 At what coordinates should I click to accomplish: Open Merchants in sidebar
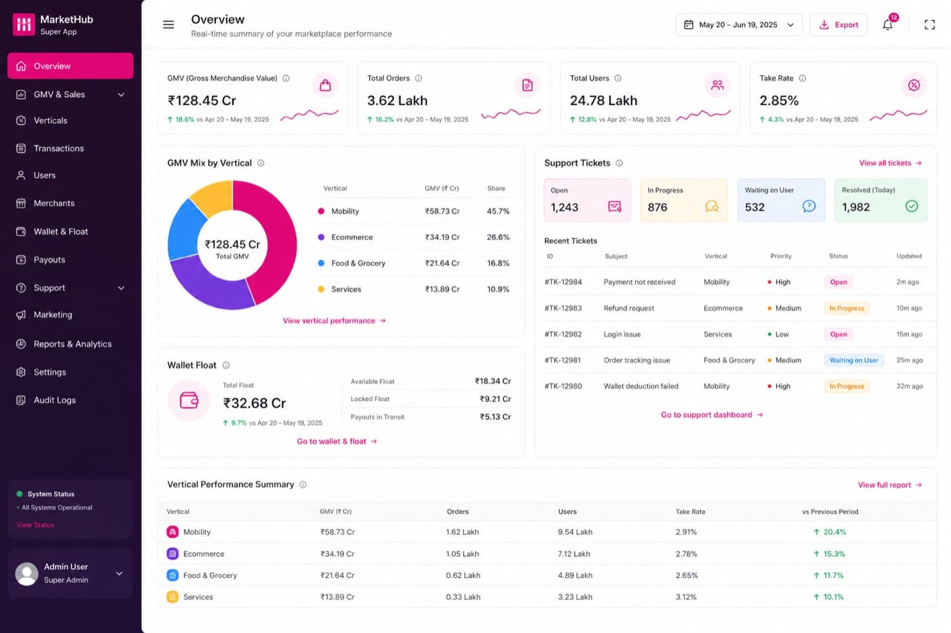coord(71,204)
